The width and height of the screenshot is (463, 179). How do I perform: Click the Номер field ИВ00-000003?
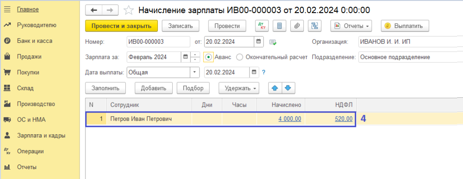click(158, 42)
